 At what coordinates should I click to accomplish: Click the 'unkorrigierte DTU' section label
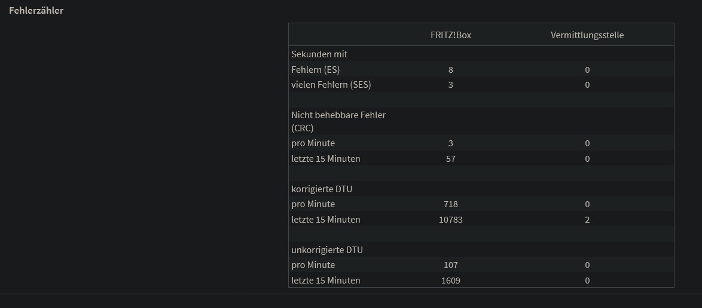327,250
